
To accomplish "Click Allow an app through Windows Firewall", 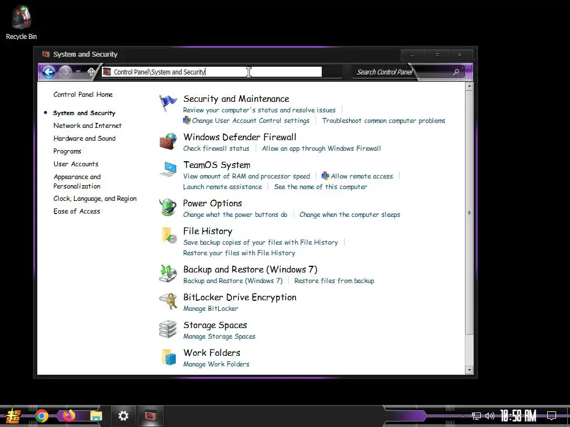I will click(x=321, y=148).
